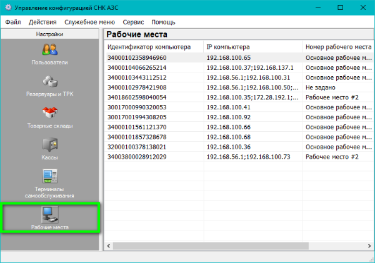
Task: Select the Резервуары и ТРК icon
Action: [x=49, y=81]
